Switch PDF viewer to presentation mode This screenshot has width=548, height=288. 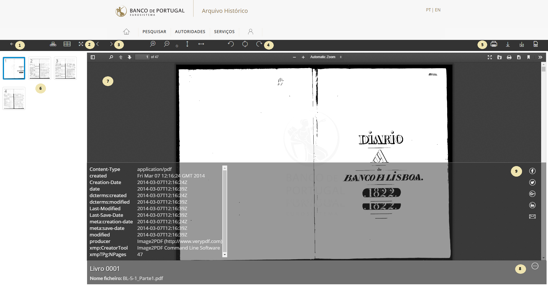(490, 57)
